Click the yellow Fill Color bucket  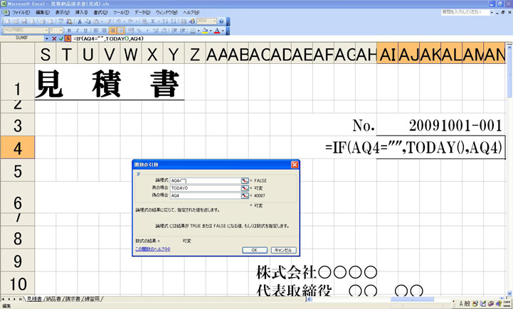pos(205,31)
